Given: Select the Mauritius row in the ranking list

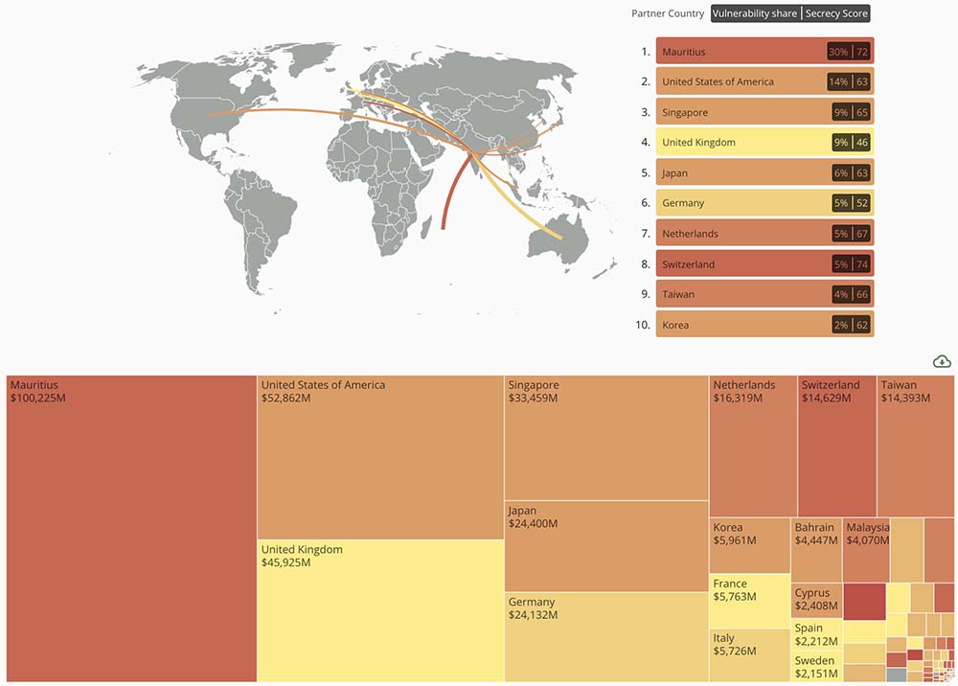Looking at the screenshot, I should click(x=764, y=52).
